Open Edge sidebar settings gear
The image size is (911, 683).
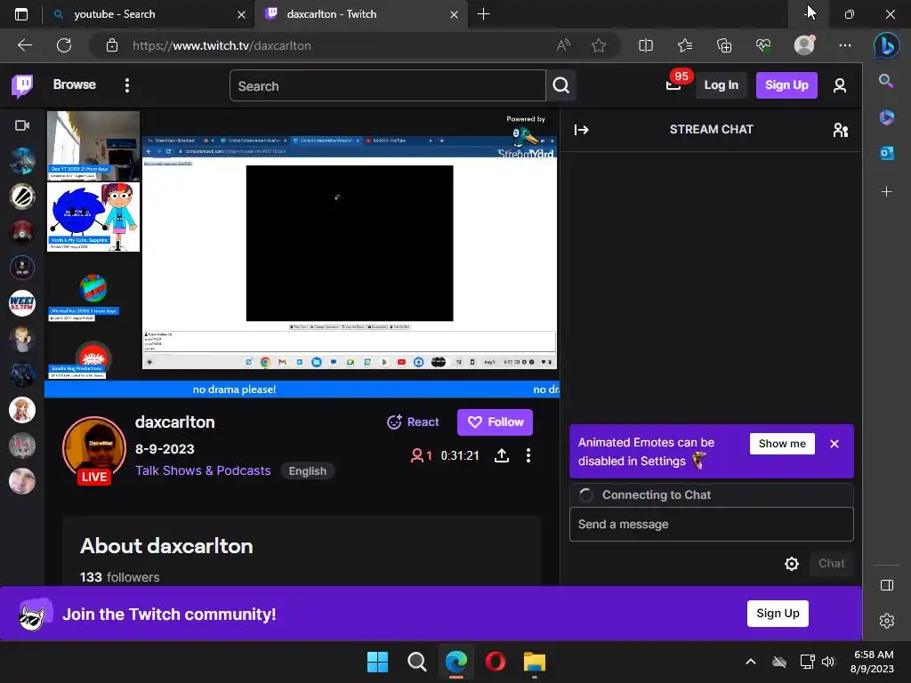887,621
